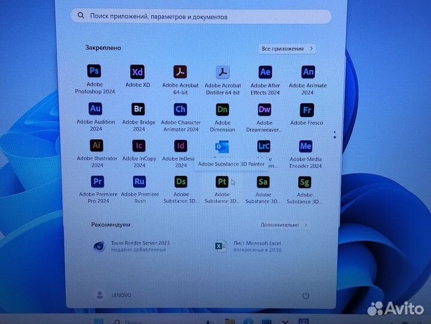Screen dimensions: 431x324
Task: Click the Start menu search field
Action: click(x=201, y=17)
